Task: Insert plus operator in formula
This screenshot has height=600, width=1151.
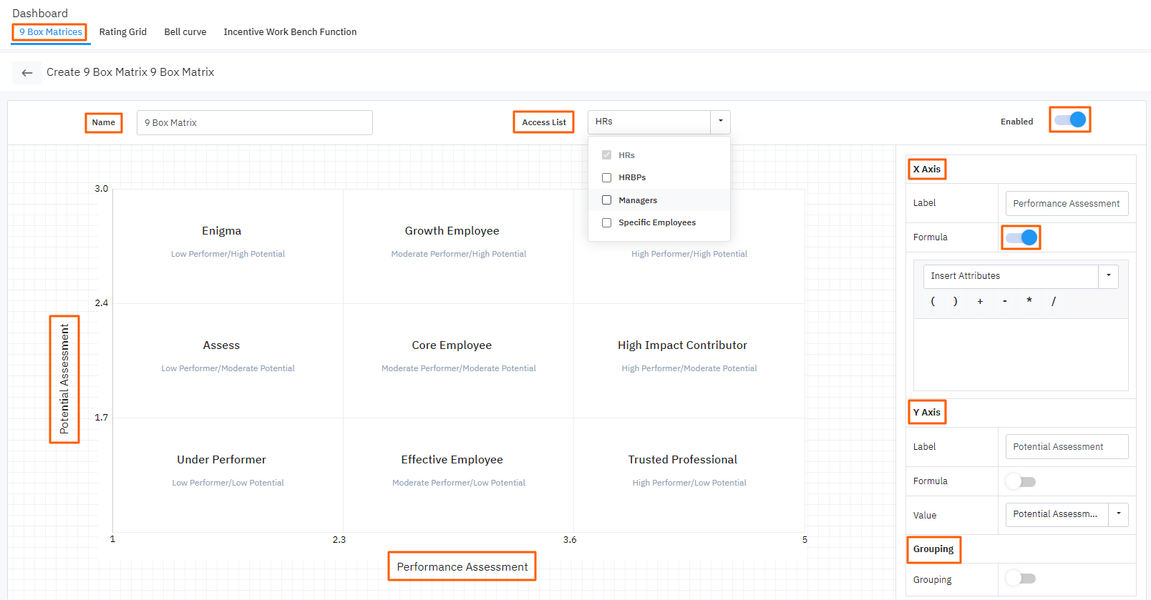Action: tap(980, 301)
